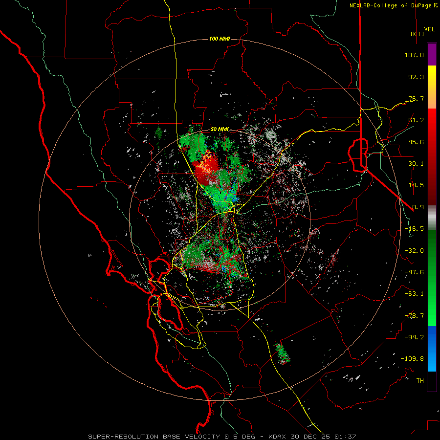Select the 107.8 value on the velocity scale
This screenshot has height=440, width=440.
414,55
